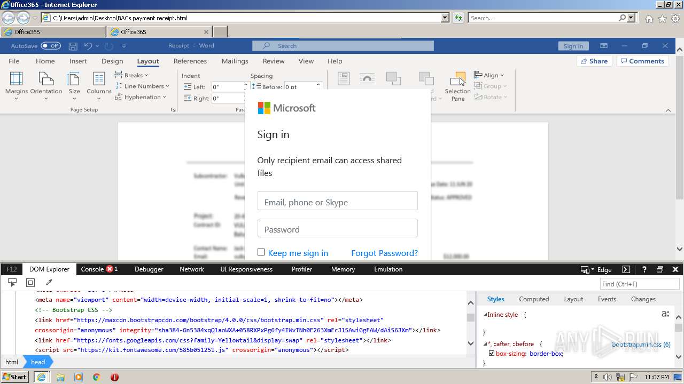684x384 pixels.
Task: Click the DOM element highlighting box icon
Action: click(x=30, y=283)
